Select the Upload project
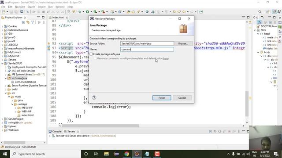The height and width of the screenshot is (158, 282). tap(12, 126)
